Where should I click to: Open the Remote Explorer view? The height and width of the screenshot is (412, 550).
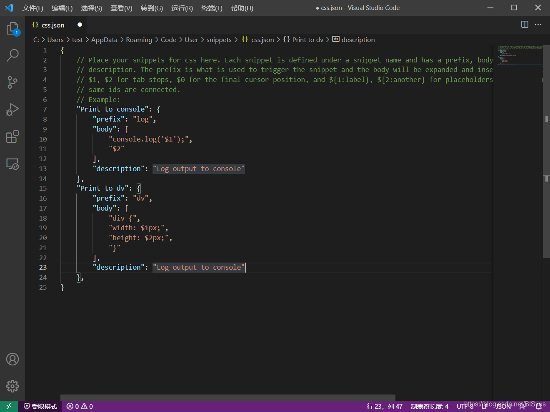pyautogui.click(x=12, y=164)
